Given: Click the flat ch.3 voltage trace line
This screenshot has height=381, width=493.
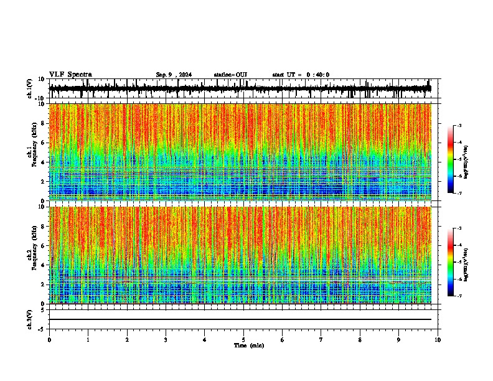Looking at the screenshot, I should [x=240, y=319].
